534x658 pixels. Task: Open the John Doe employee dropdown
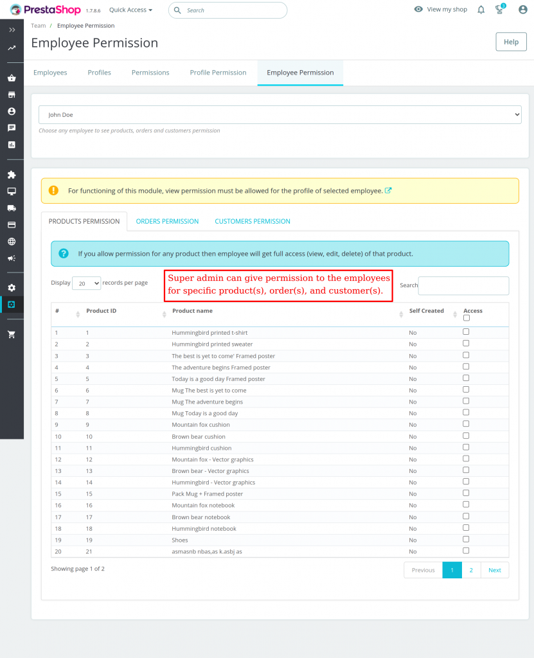coord(280,114)
